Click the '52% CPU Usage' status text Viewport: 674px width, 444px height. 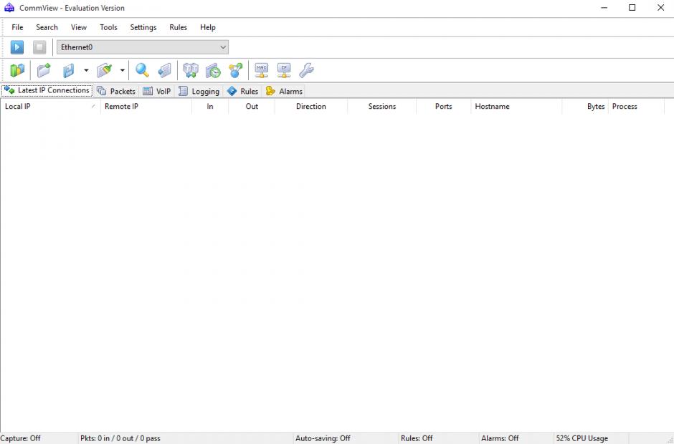[582, 438]
